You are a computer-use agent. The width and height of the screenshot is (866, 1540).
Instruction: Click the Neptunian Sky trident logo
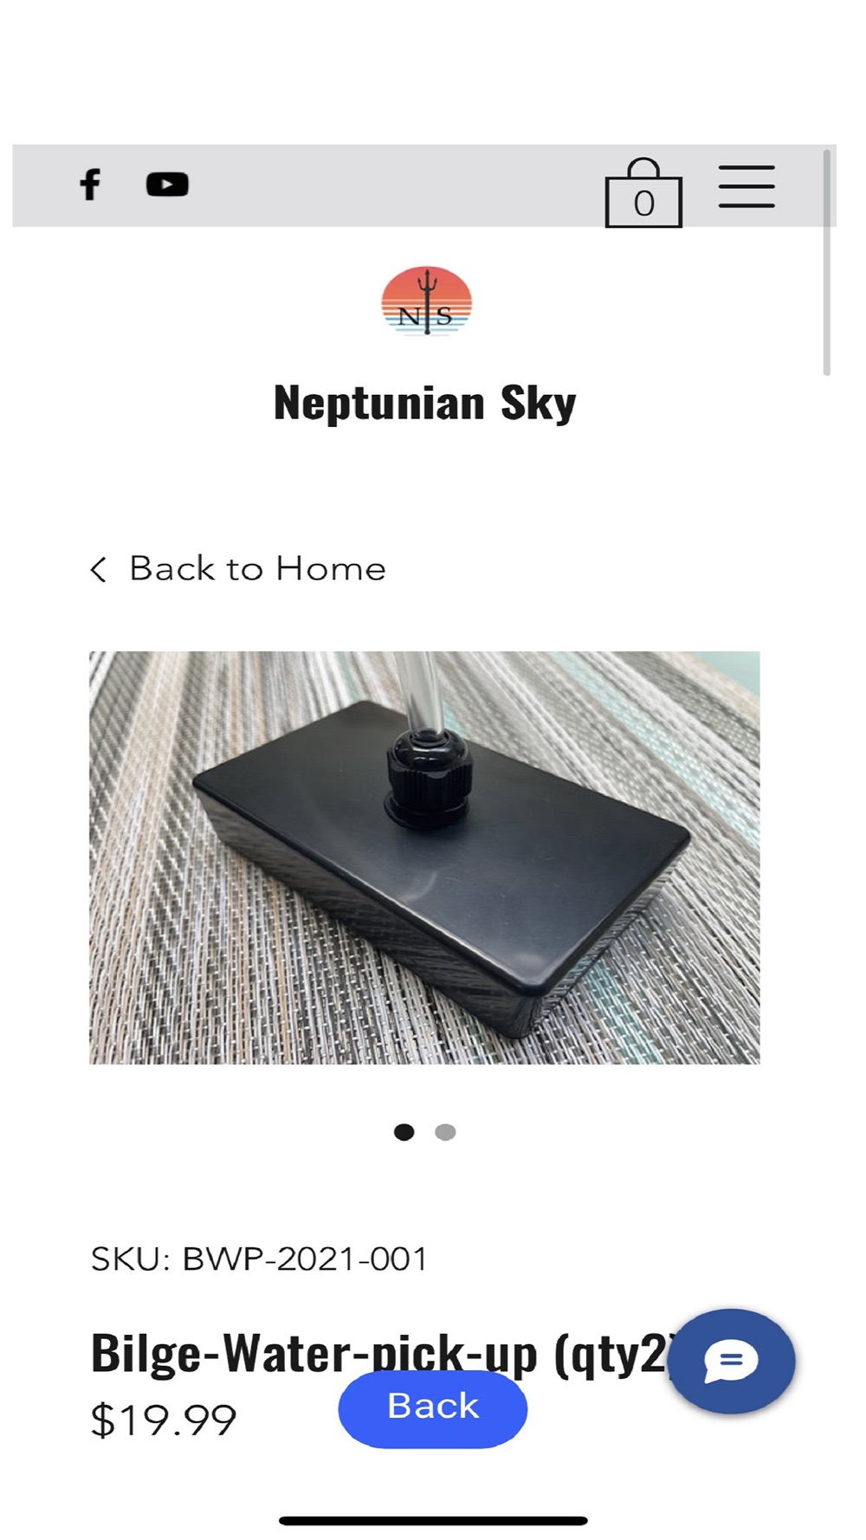point(426,301)
